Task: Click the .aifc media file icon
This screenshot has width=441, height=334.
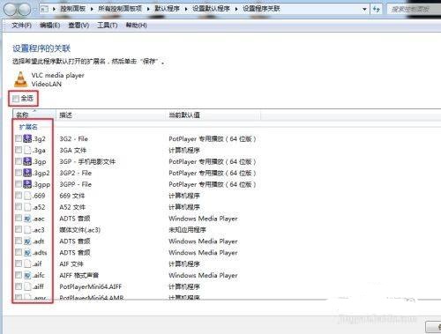Action: 27,275
